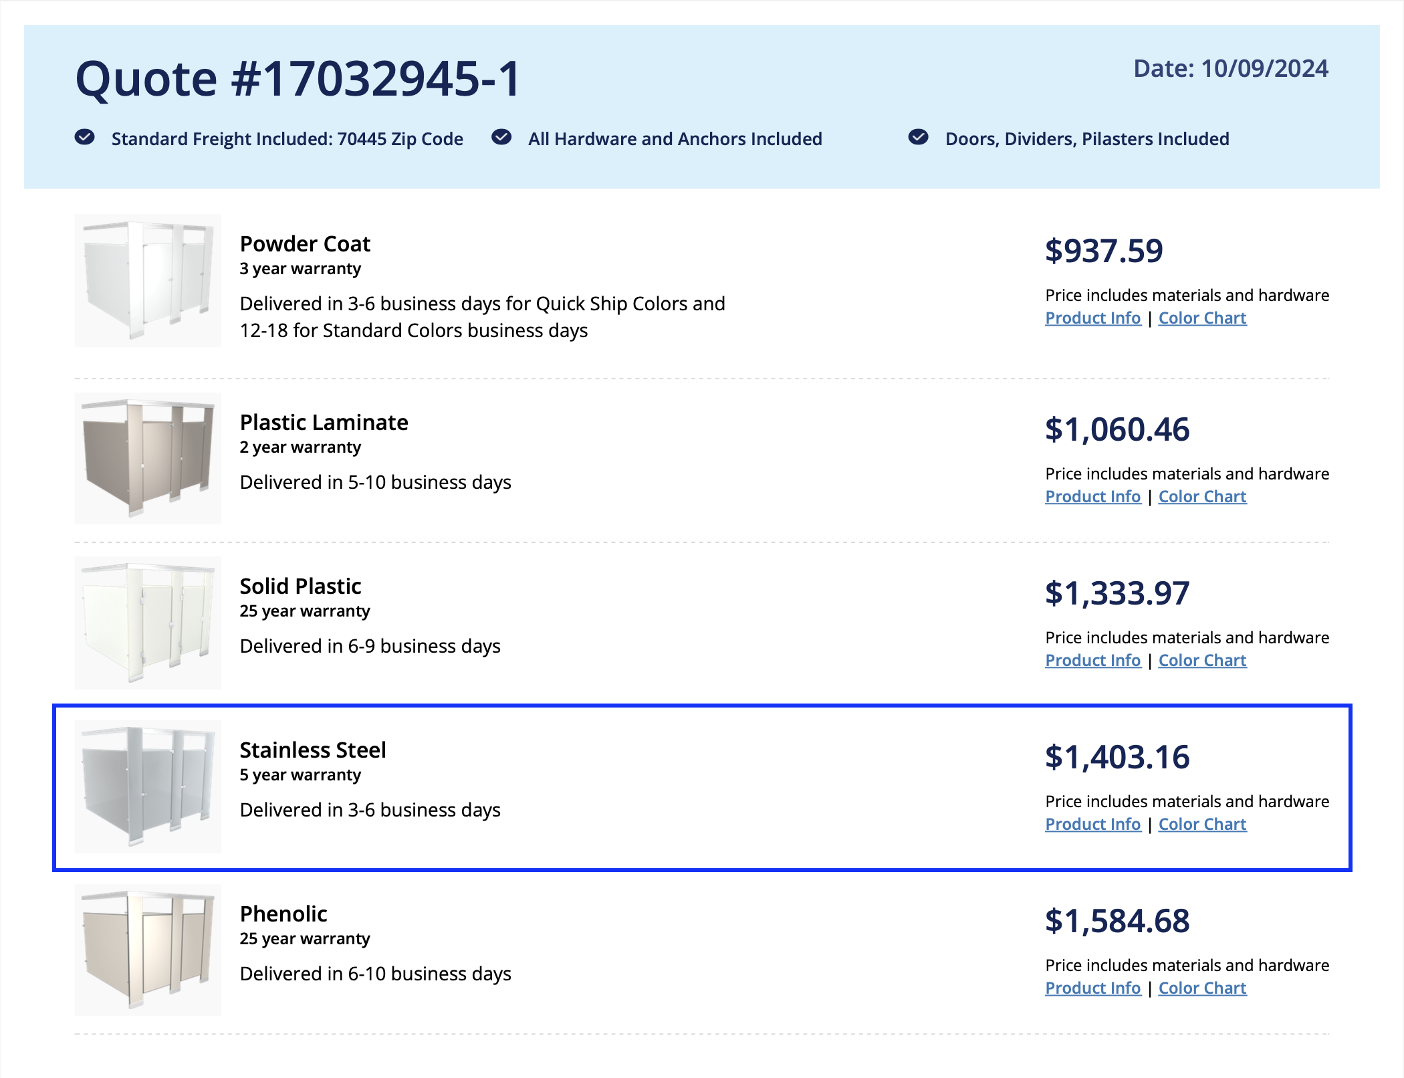Open Product Info for Plastic Laminate
The width and height of the screenshot is (1404, 1078).
tap(1092, 497)
